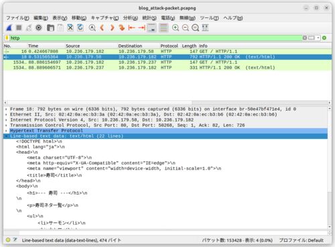Image resolution: width=335 pixels, height=247 pixels.
Task: Expand the Frame 18 tree row
Action: click(x=6, y=109)
